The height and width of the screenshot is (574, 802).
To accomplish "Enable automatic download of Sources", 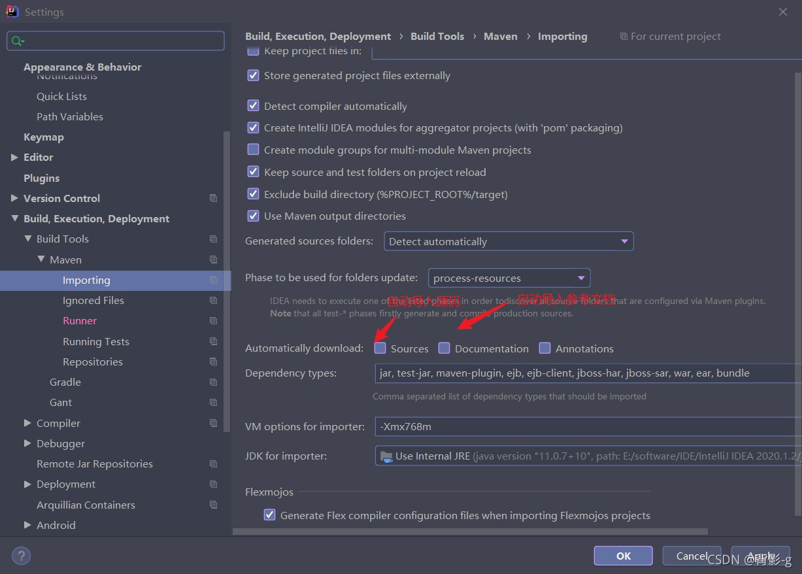I will (x=380, y=348).
